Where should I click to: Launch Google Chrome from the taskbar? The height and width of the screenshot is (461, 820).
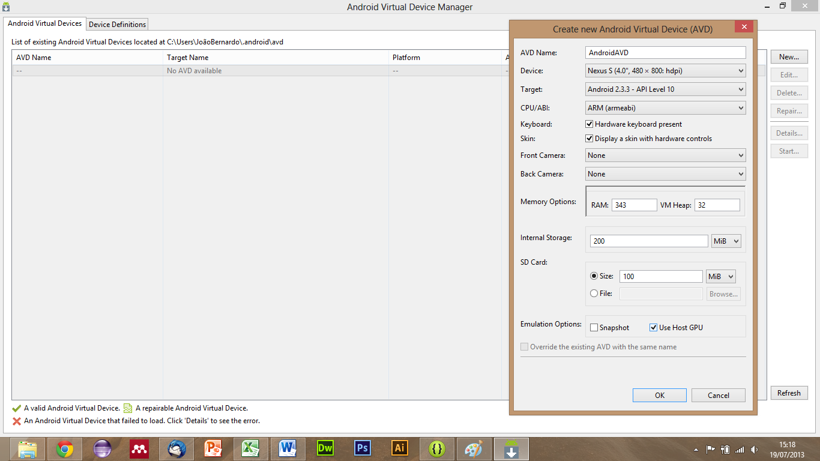pos(65,448)
